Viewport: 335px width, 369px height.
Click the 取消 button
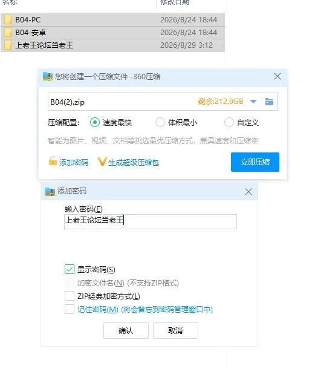pyautogui.click(x=175, y=331)
